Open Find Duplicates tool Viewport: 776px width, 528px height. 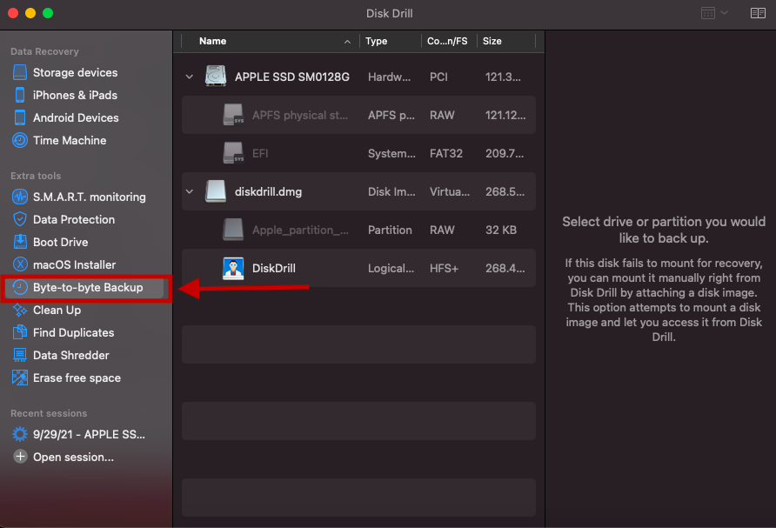[74, 332]
